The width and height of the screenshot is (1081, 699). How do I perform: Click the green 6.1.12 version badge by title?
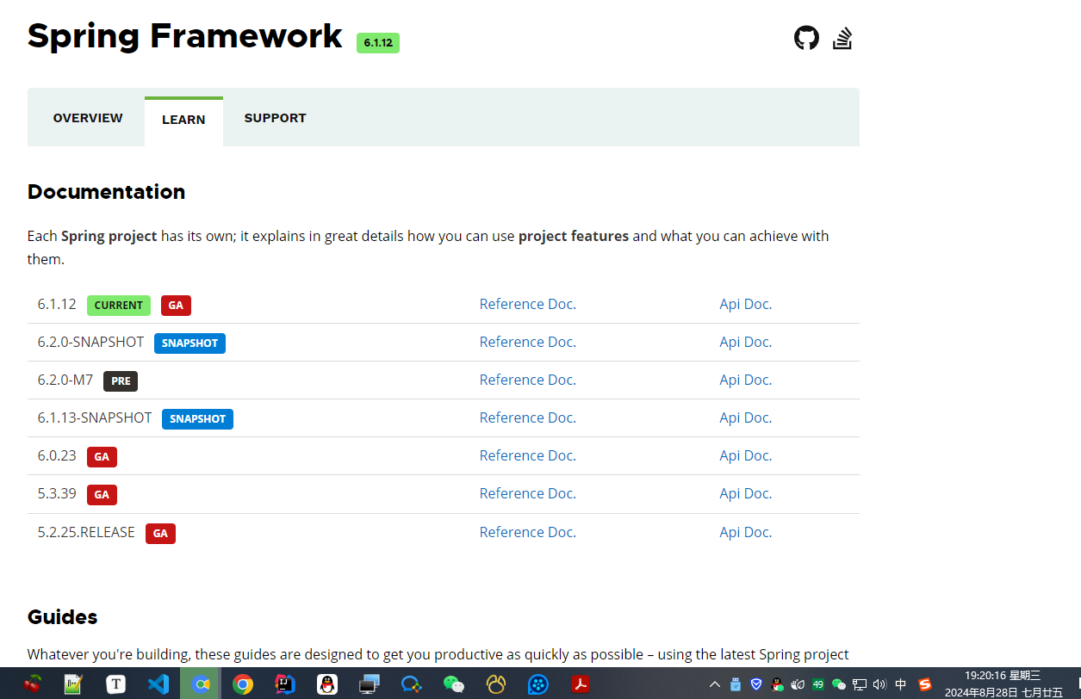point(378,42)
